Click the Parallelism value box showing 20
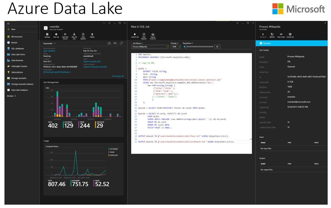The width and height of the screenshot is (331, 208). 217,47
